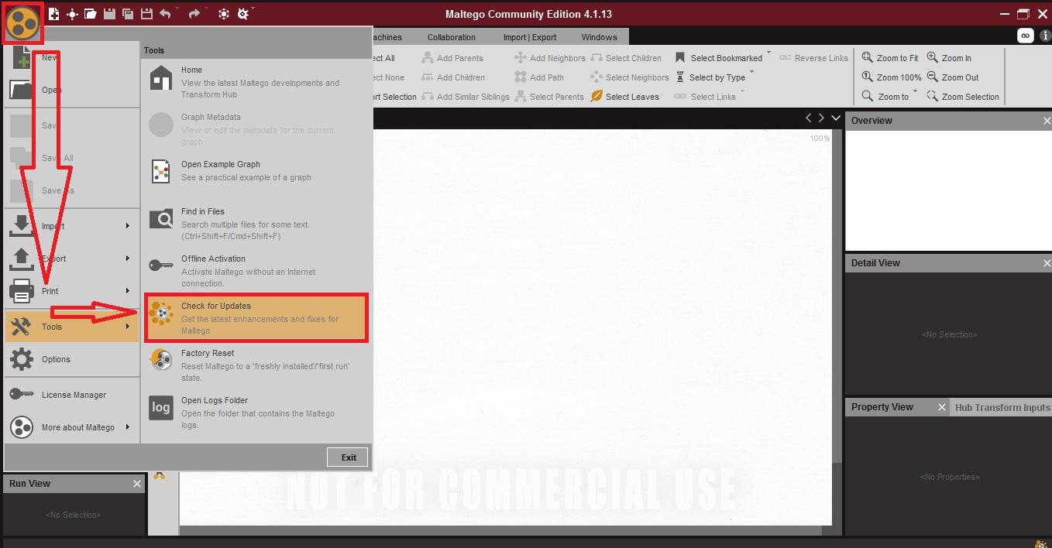Click the Zoom In magnifier icon
The height and width of the screenshot is (548, 1052).
point(933,57)
